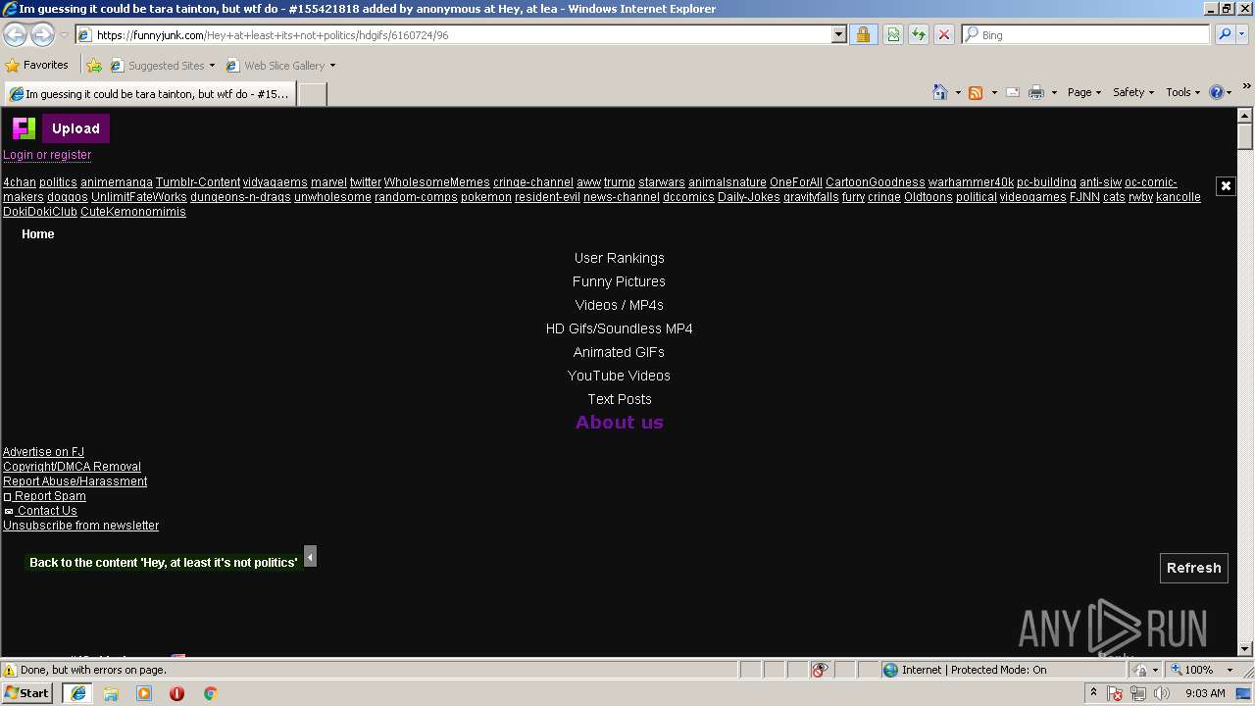Image resolution: width=1255 pixels, height=706 pixels.
Task: Open a new blank tab
Action: tap(312, 94)
